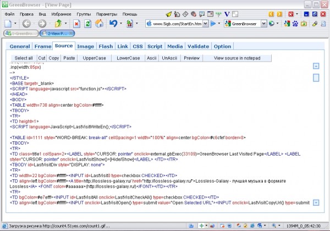Switch to the CSS tab
The image size is (330, 231).
point(137,46)
